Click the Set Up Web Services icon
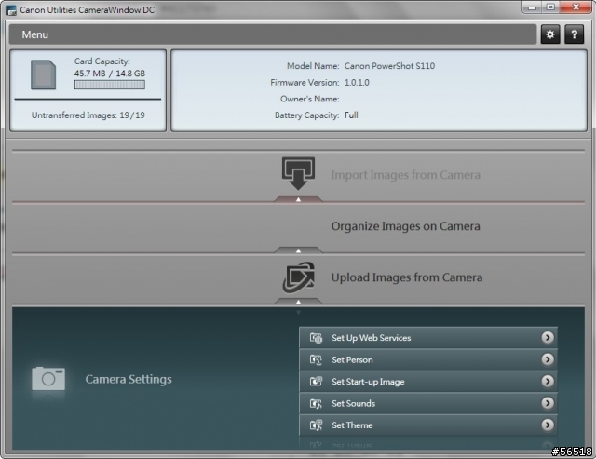 pyautogui.click(x=316, y=337)
